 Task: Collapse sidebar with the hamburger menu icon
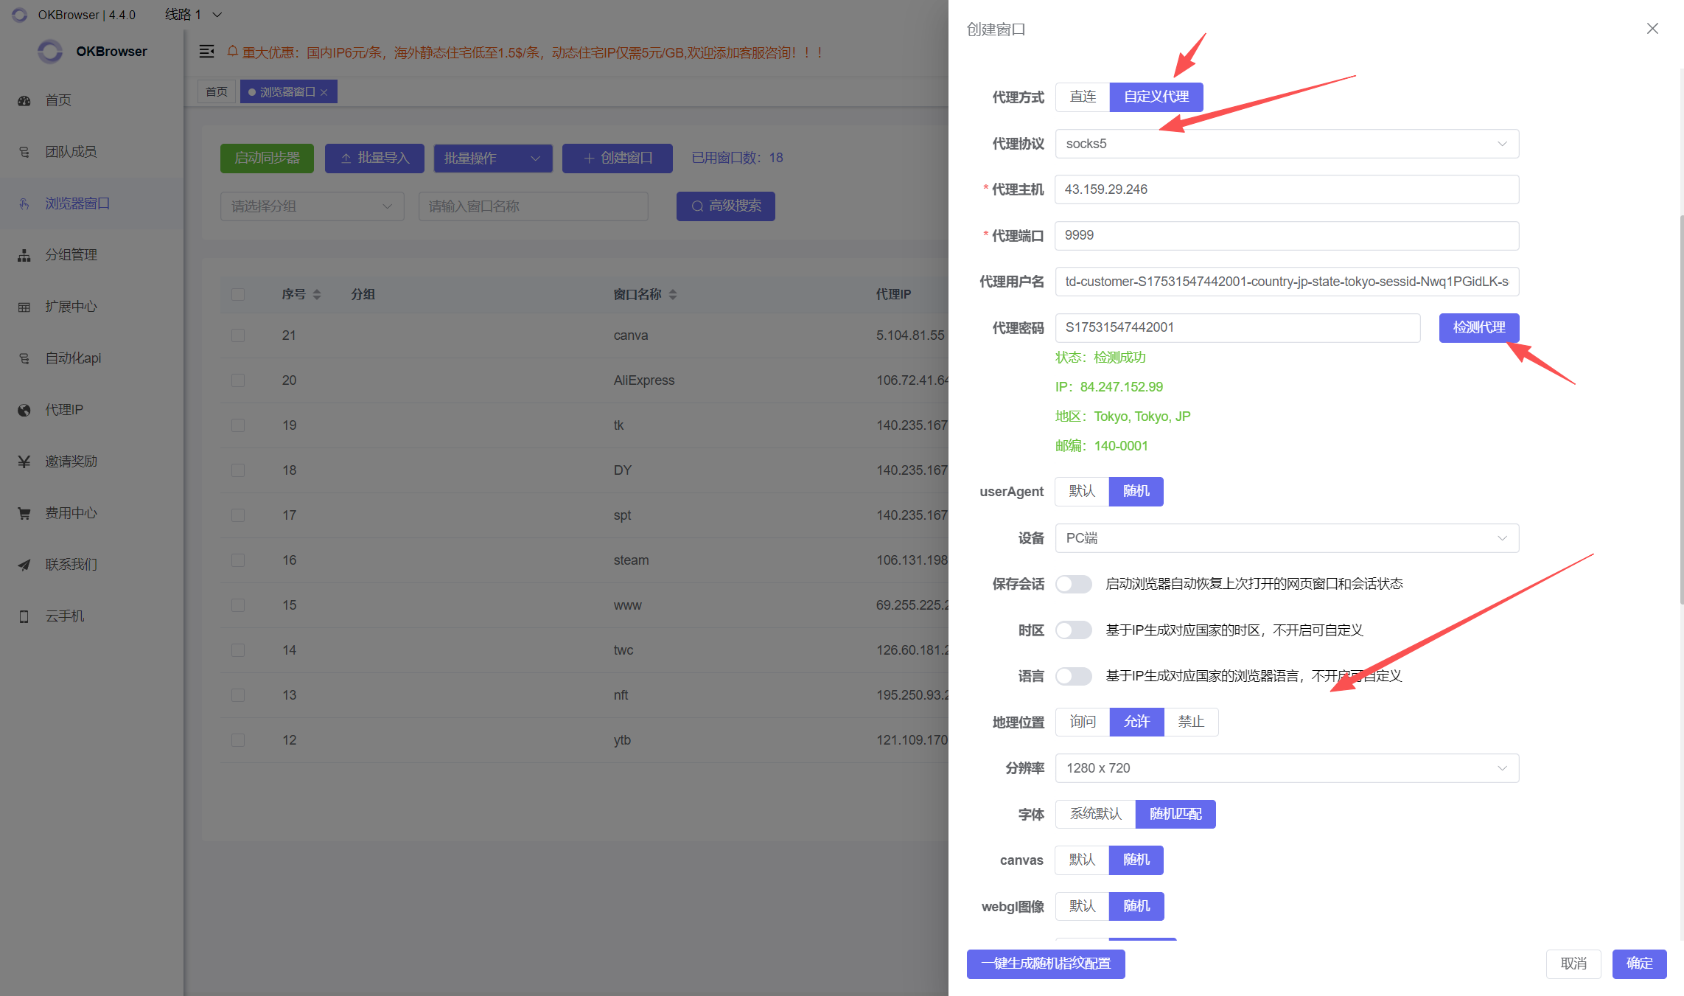[x=207, y=52]
